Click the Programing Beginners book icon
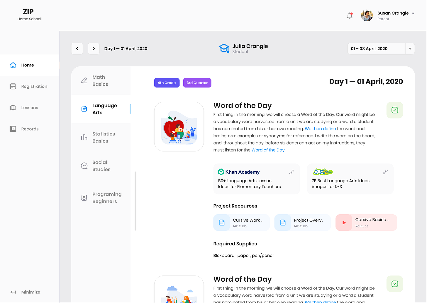The image size is (427, 303). click(x=84, y=198)
